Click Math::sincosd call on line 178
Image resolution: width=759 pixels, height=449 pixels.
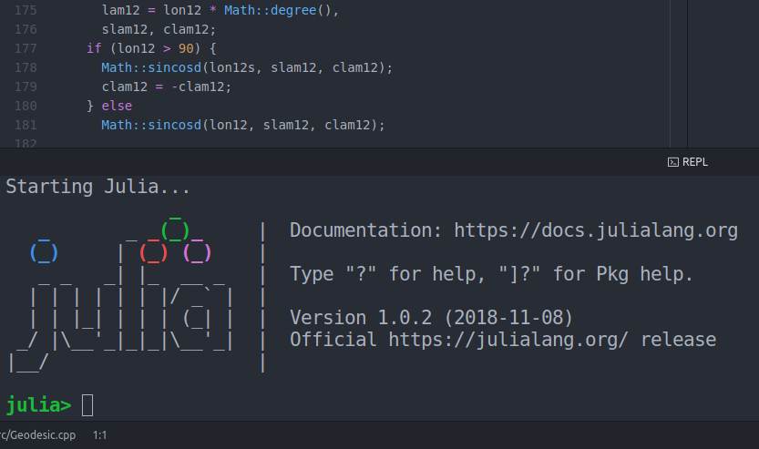(x=247, y=67)
